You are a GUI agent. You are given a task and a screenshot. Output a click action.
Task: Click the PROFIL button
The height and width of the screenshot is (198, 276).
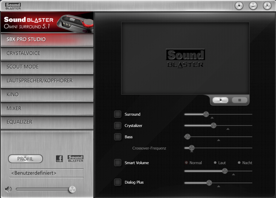(25, 159)
